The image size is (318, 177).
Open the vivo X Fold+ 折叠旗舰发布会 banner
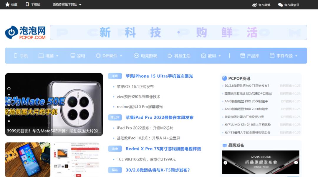point(261,162)
